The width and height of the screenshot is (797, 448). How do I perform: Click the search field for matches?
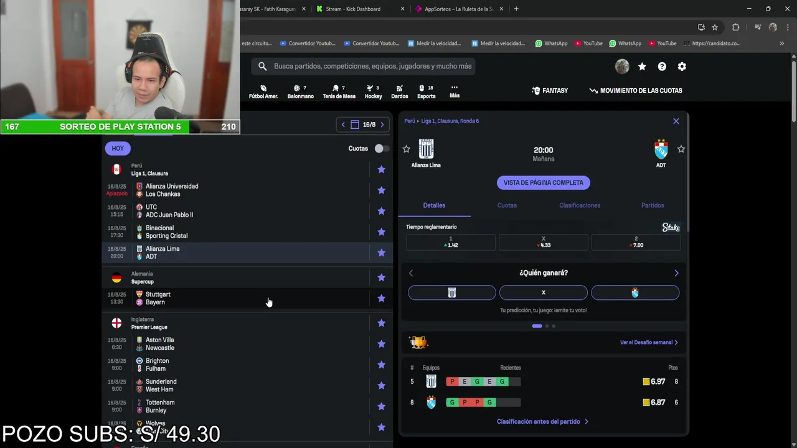click(x=364, y=67)
